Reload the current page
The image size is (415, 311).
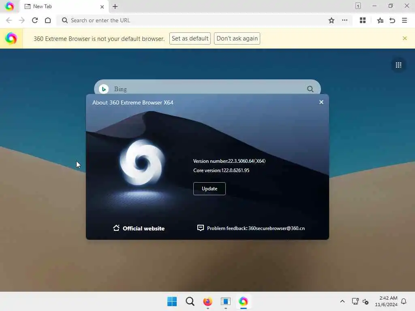(x=35, y=20)
